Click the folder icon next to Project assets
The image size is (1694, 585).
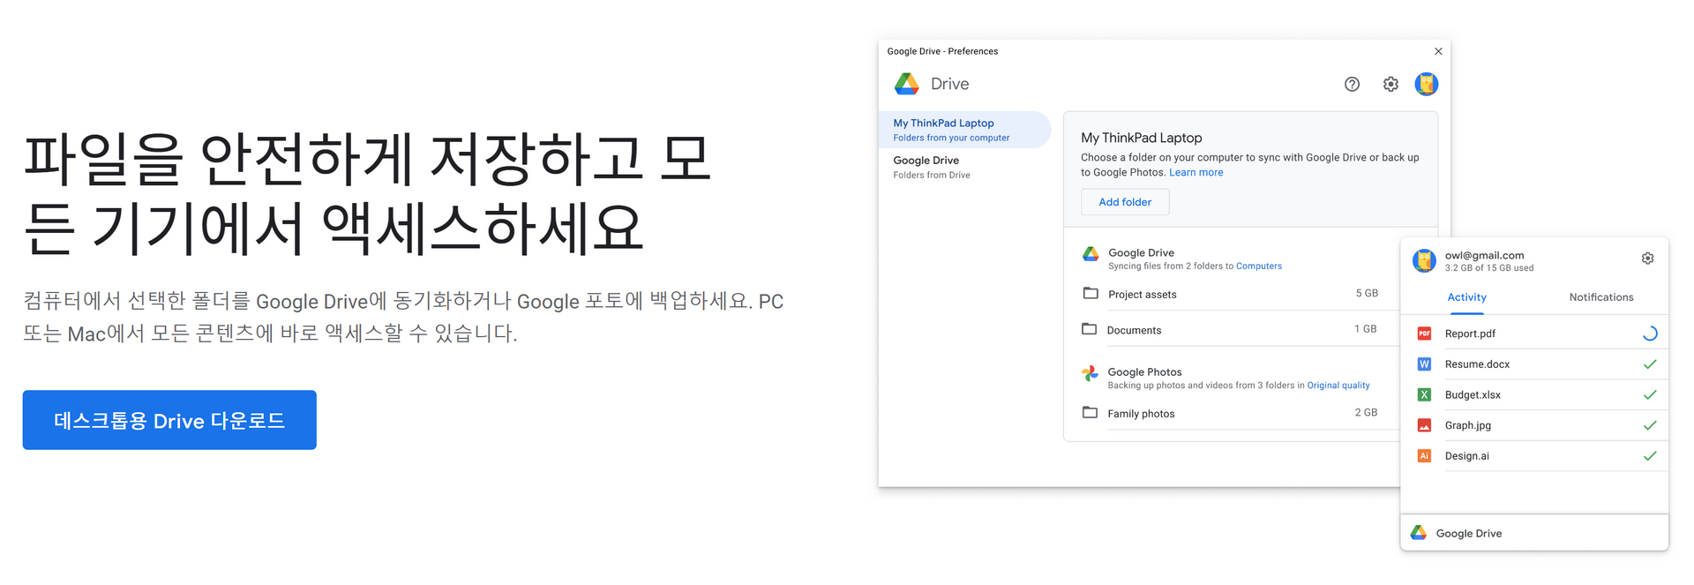tap(1091, 293)
